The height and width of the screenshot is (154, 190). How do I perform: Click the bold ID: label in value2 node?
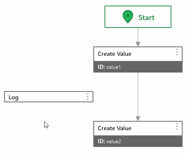pos(101,141)
